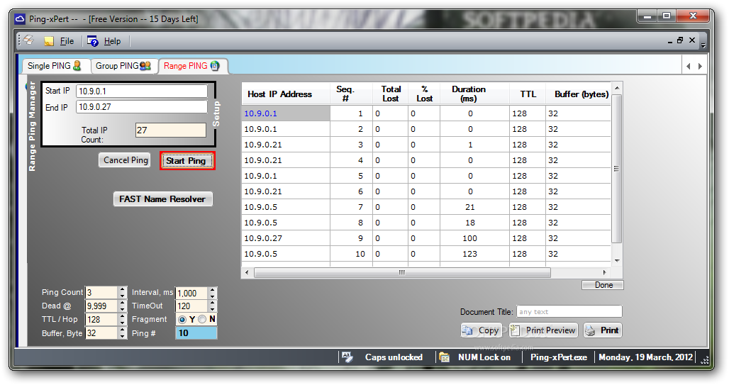Select Fragment option Y

pyautogui.click(x=182, y=320)
